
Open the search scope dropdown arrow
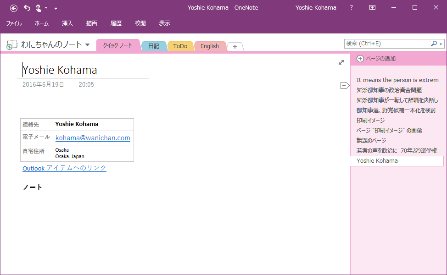point(441,44)
